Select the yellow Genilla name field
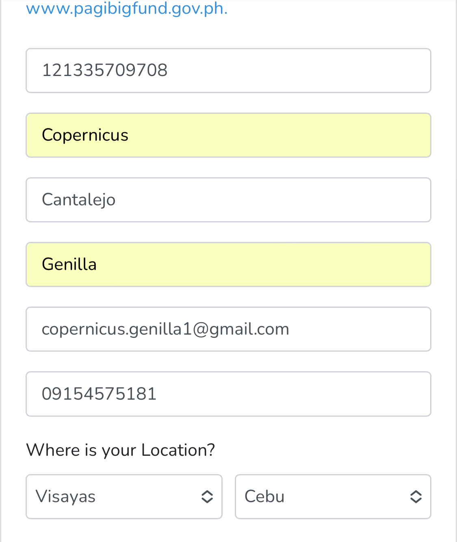This screenshot has width=457, height=542. [228, 264]
